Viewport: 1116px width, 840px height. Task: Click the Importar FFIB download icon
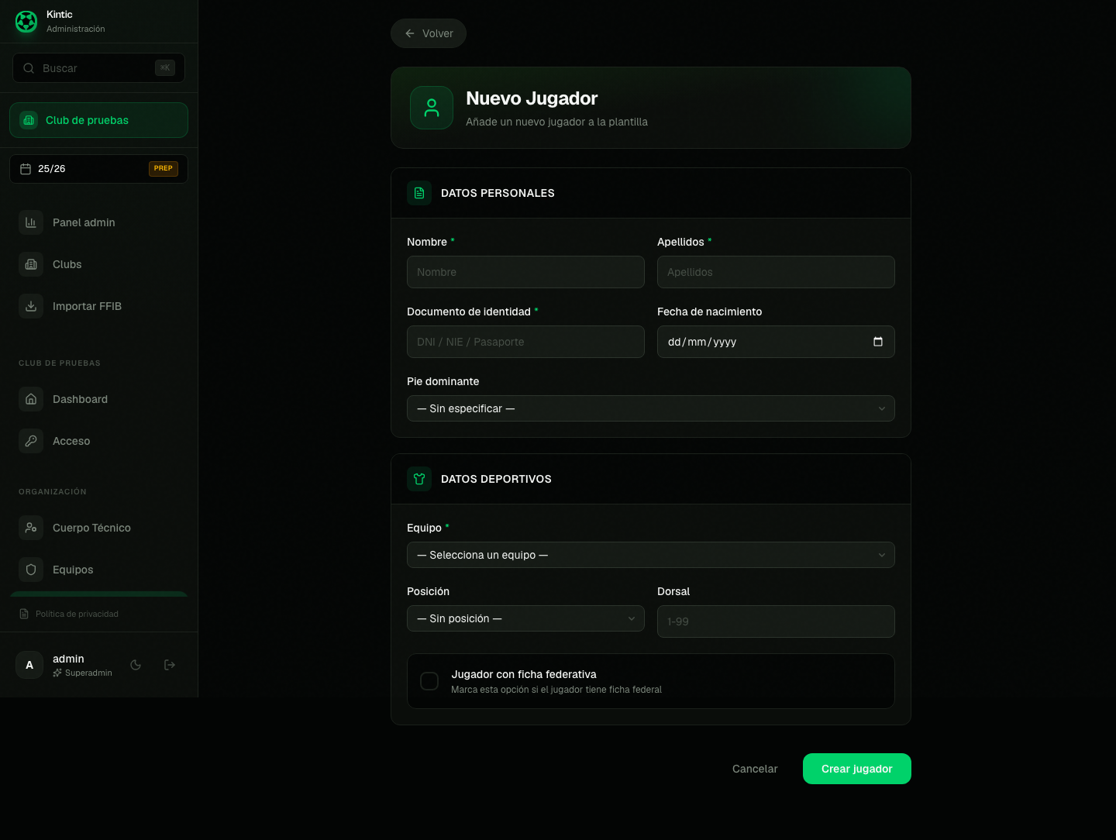(x=31, y=306)
